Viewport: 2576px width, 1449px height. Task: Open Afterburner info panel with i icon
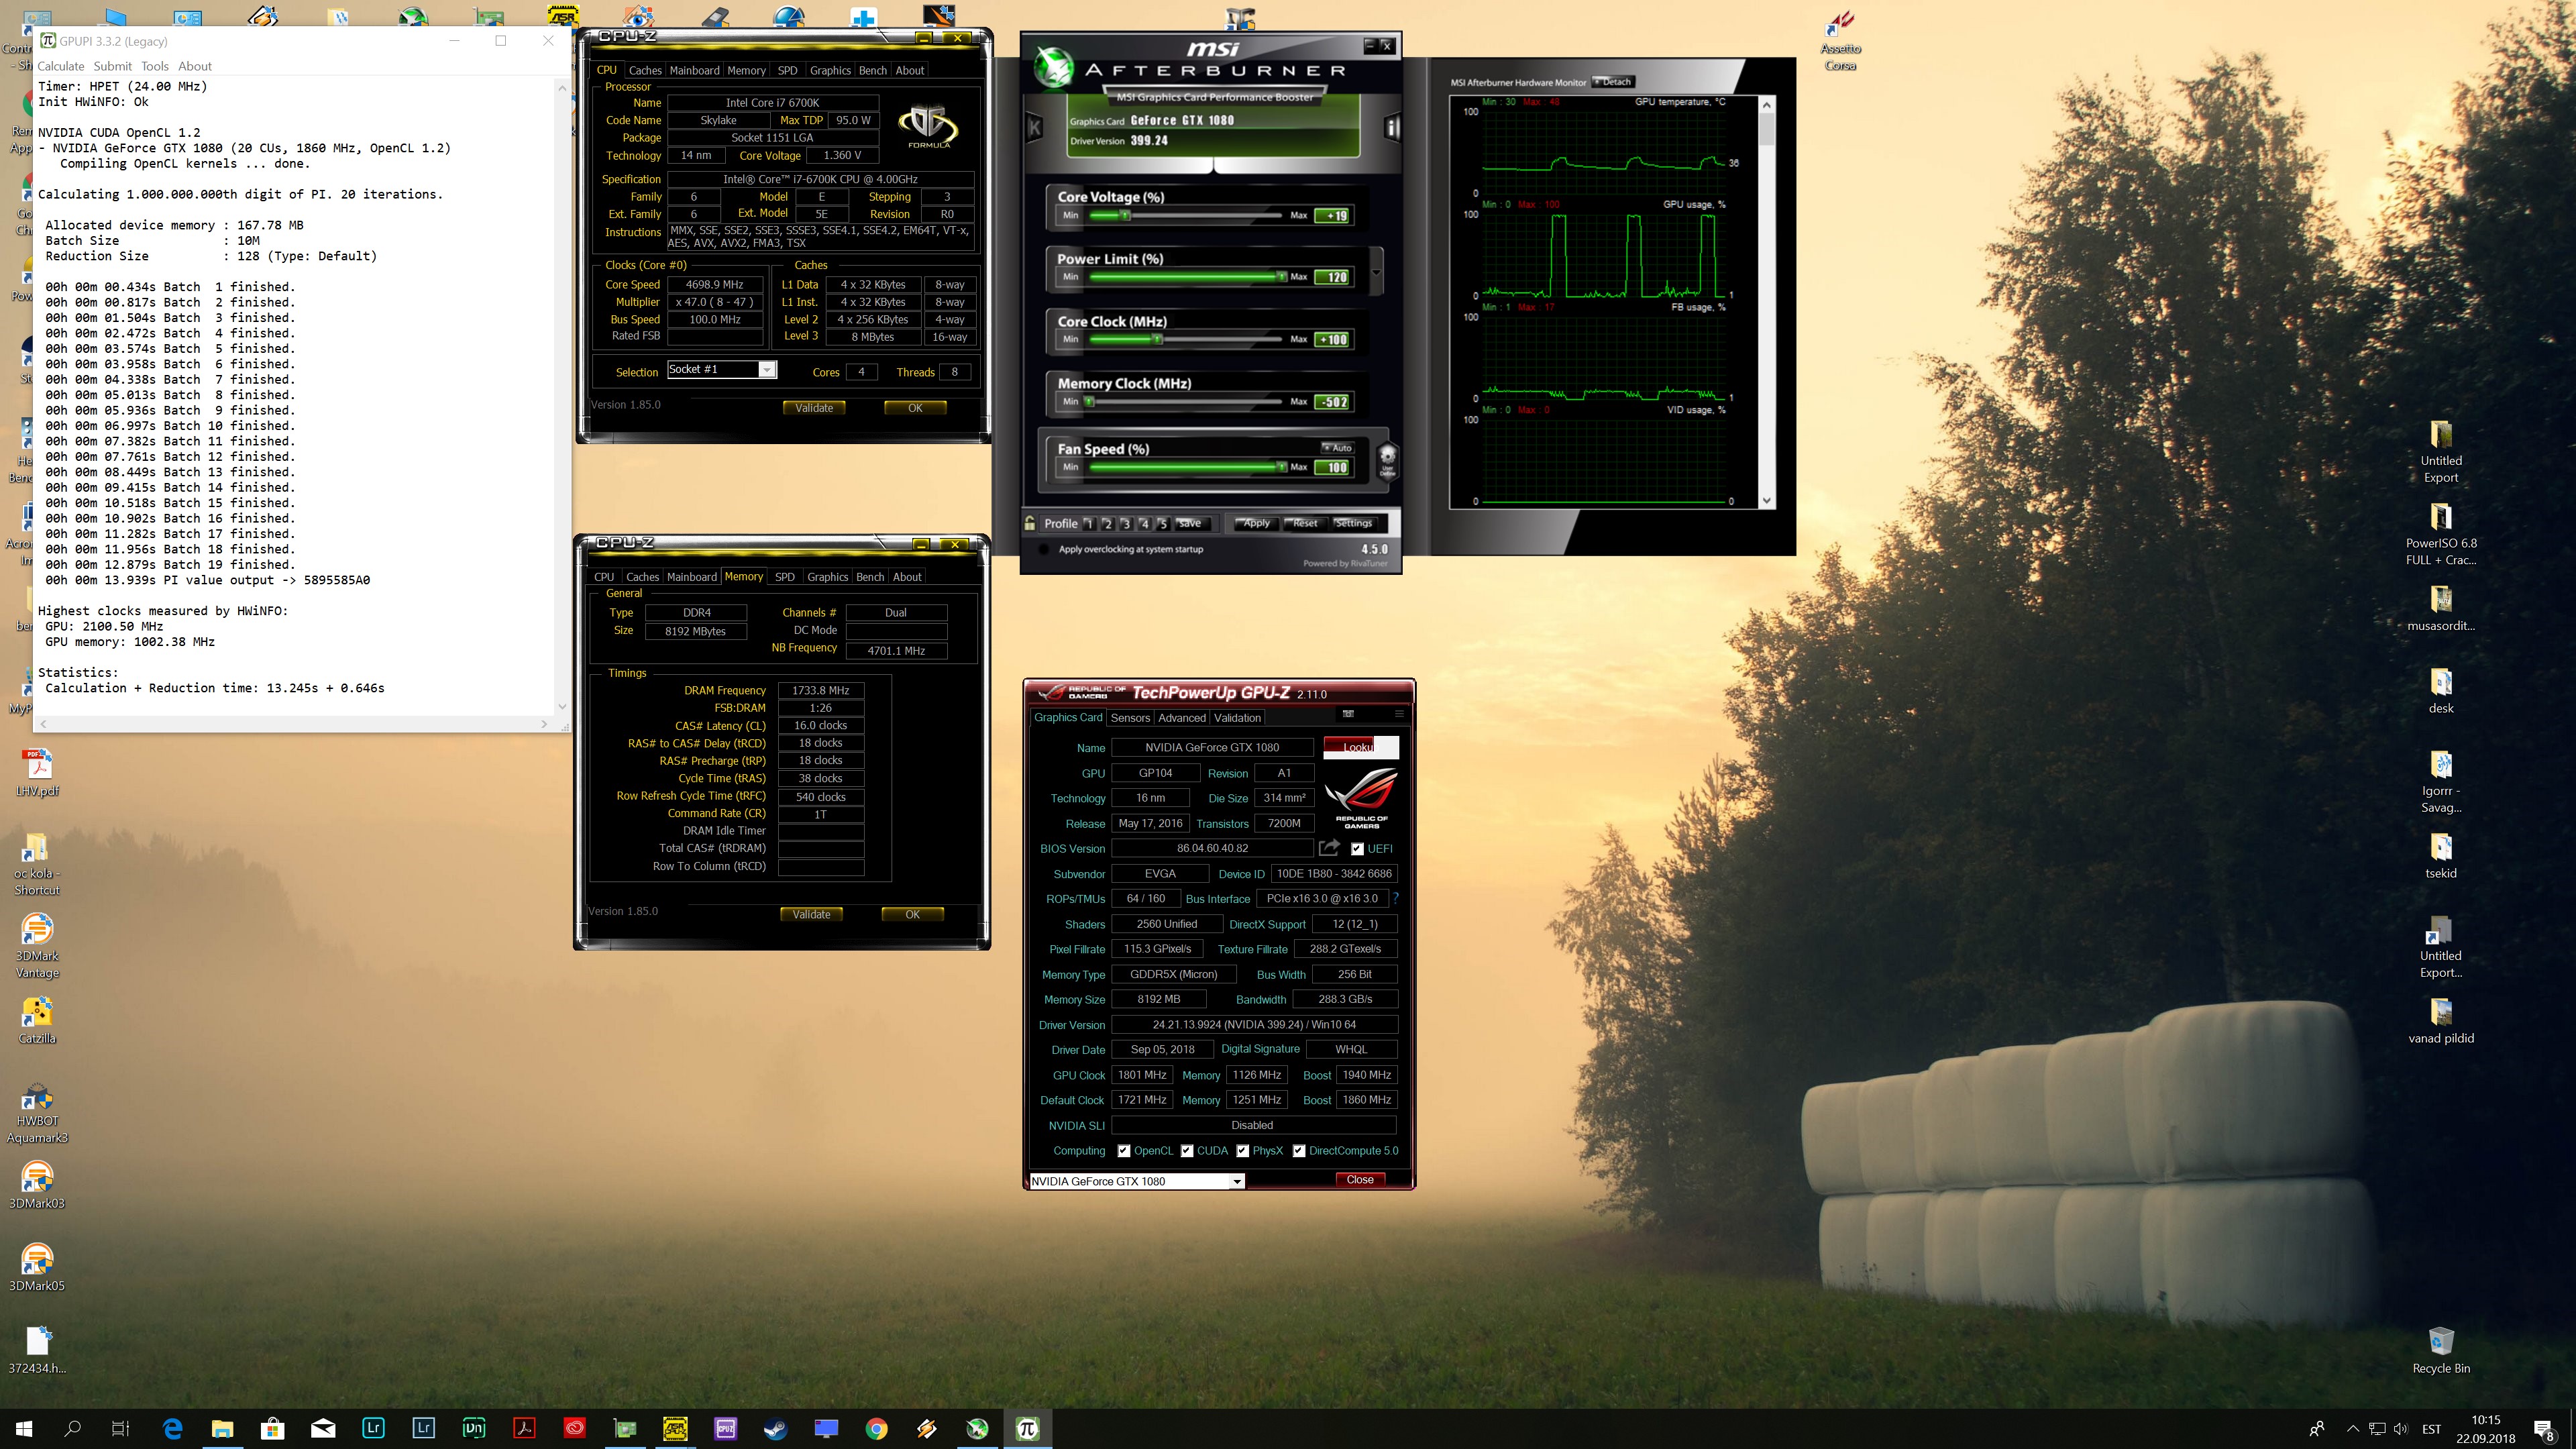[1391, 127]
